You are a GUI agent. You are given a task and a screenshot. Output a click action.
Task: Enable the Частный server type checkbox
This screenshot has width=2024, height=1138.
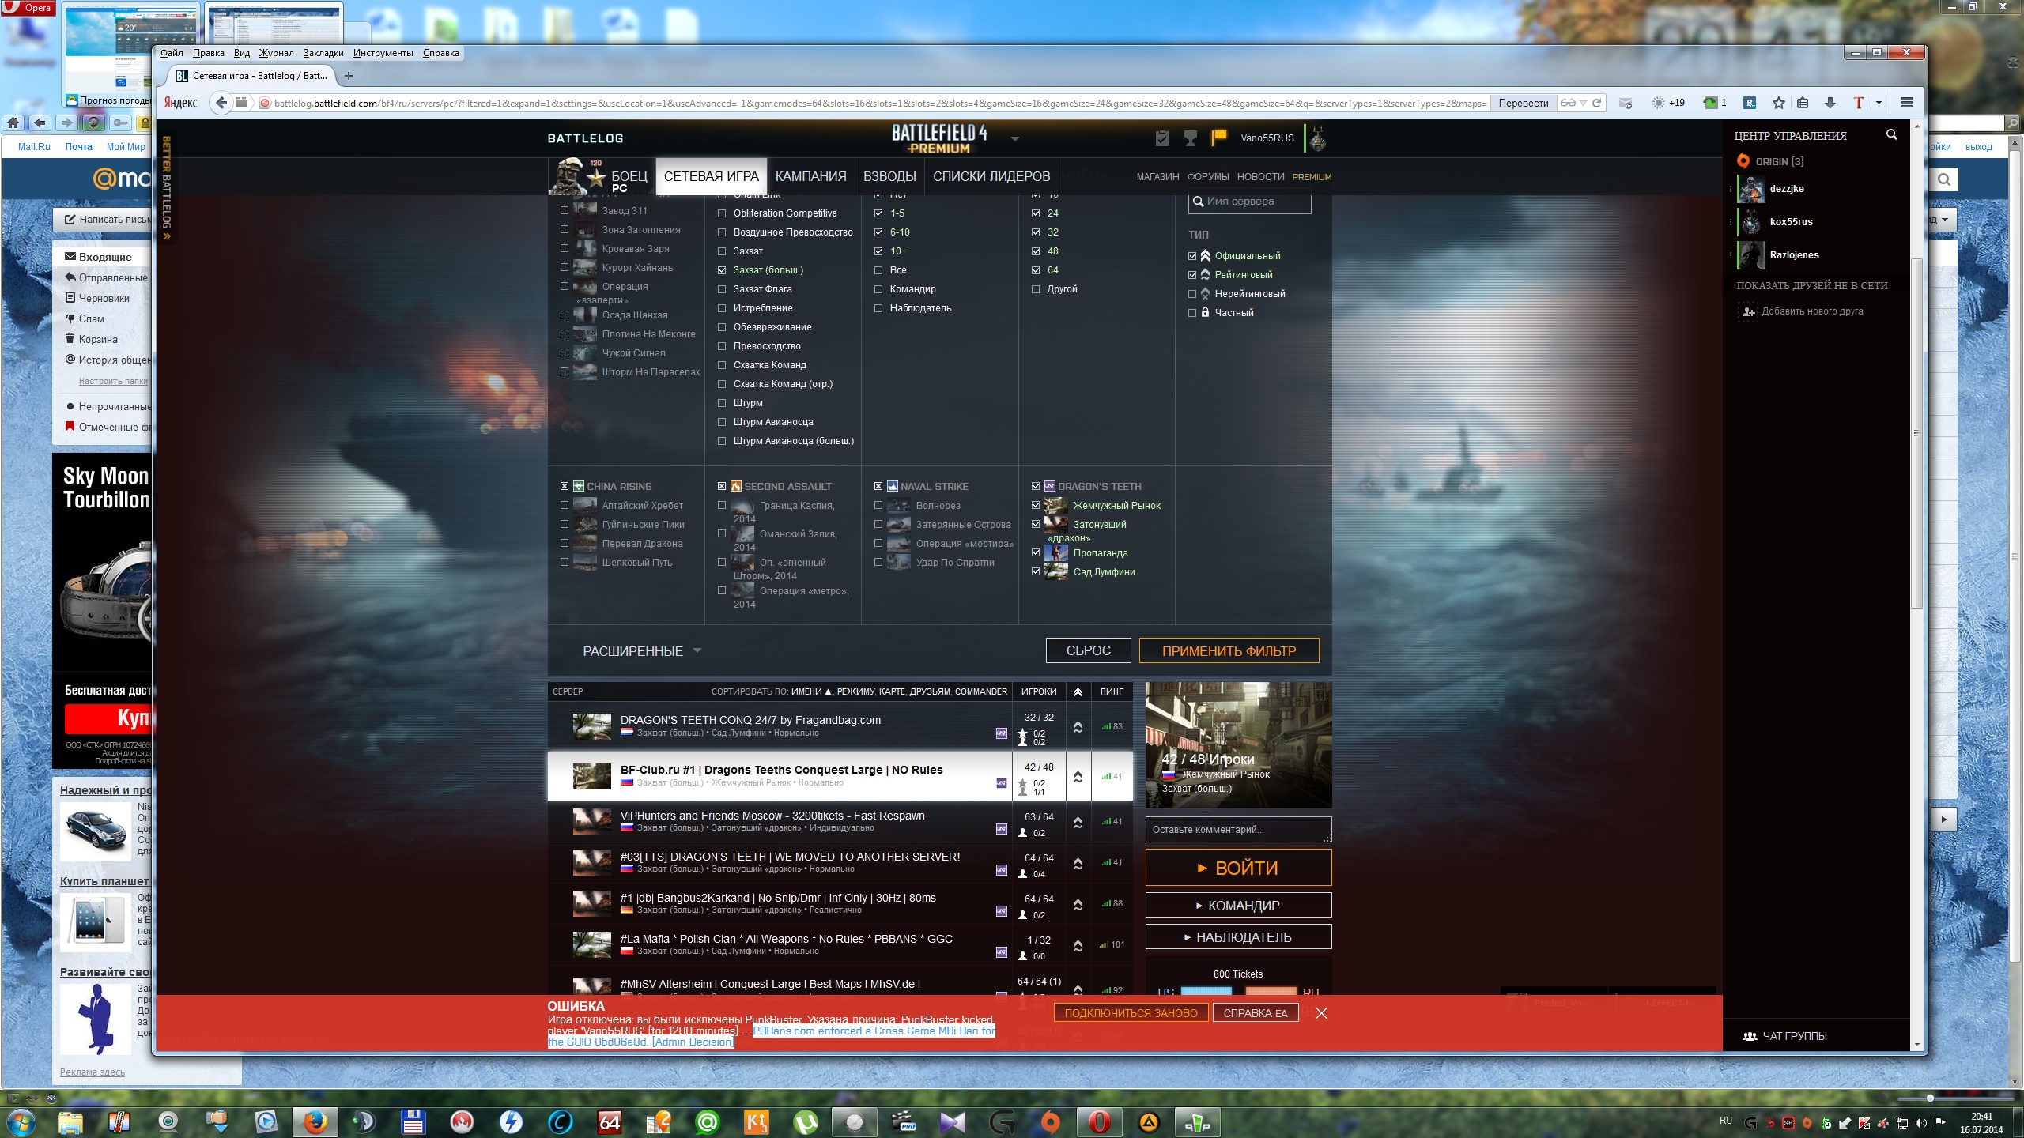(x=1192, y=313)
